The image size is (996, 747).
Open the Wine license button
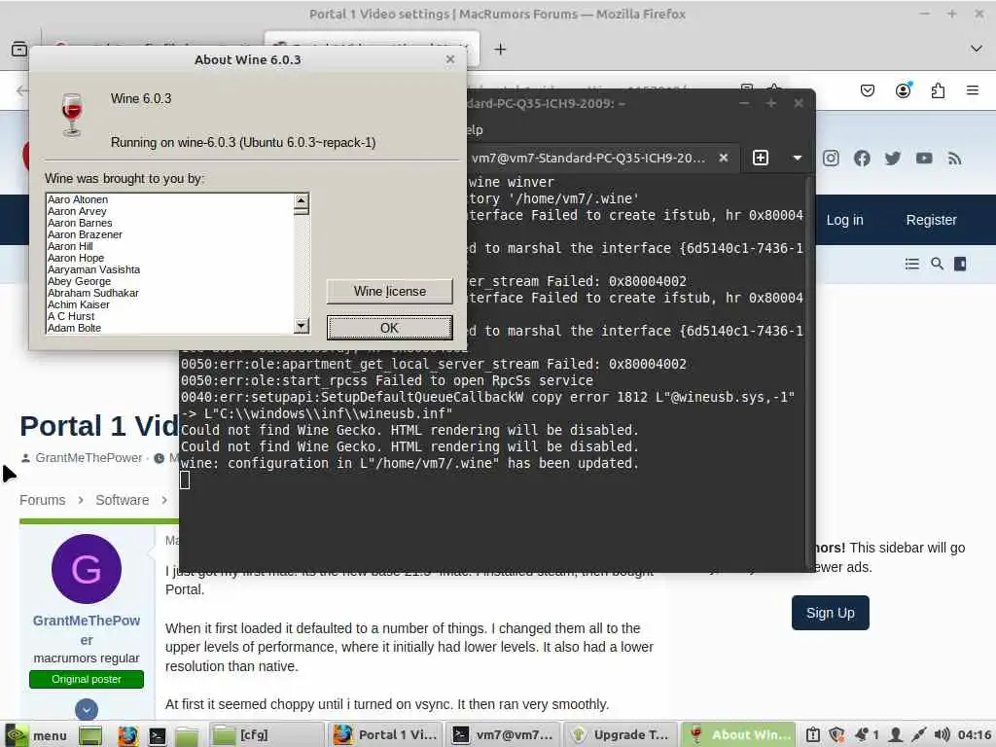389,291
